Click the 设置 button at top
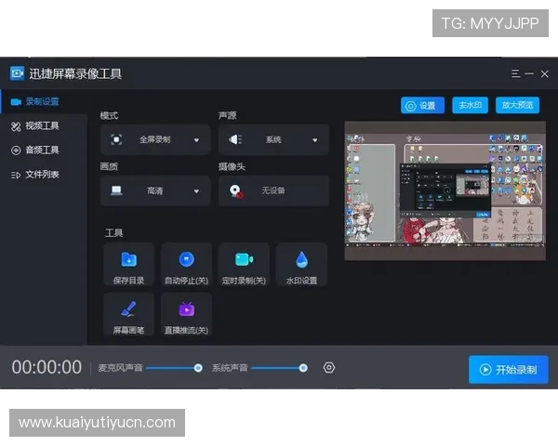 coord(422,105)
